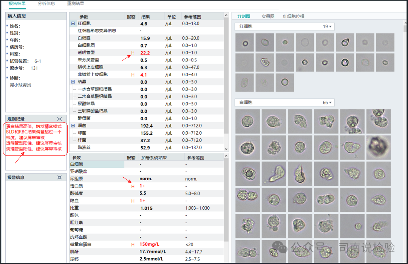This screenshot has width=408, height=264.
Task: Select the highlighted 白细胞 dry chemistry row
Action: (146, 164)
